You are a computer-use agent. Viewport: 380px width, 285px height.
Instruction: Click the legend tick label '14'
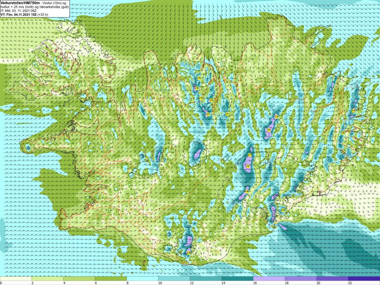click(x=223, y=283)
